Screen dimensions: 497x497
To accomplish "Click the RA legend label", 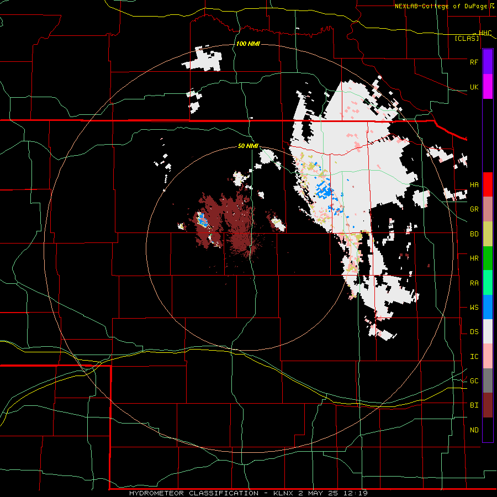I will tap(474, 283).
